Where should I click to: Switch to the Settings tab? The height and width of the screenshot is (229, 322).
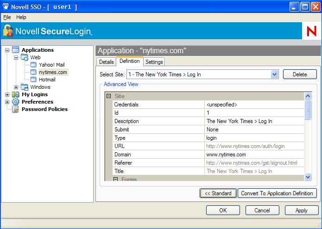point(154,62)
